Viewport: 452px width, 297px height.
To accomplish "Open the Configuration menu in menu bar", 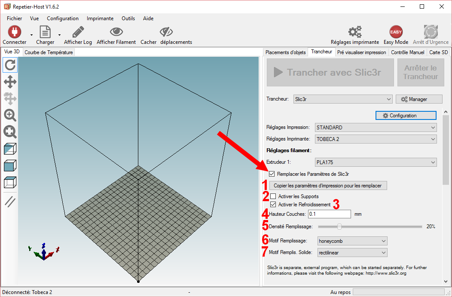I will coord(63,18).
